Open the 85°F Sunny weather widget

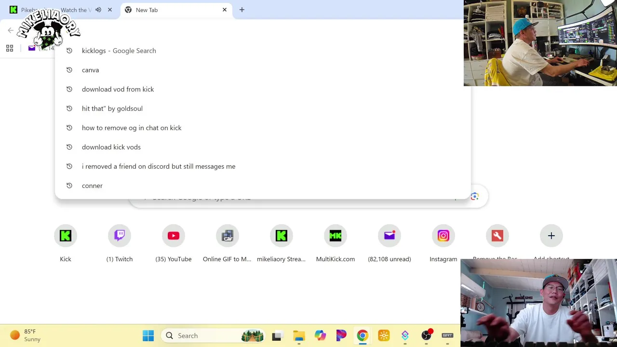(25, 335)
